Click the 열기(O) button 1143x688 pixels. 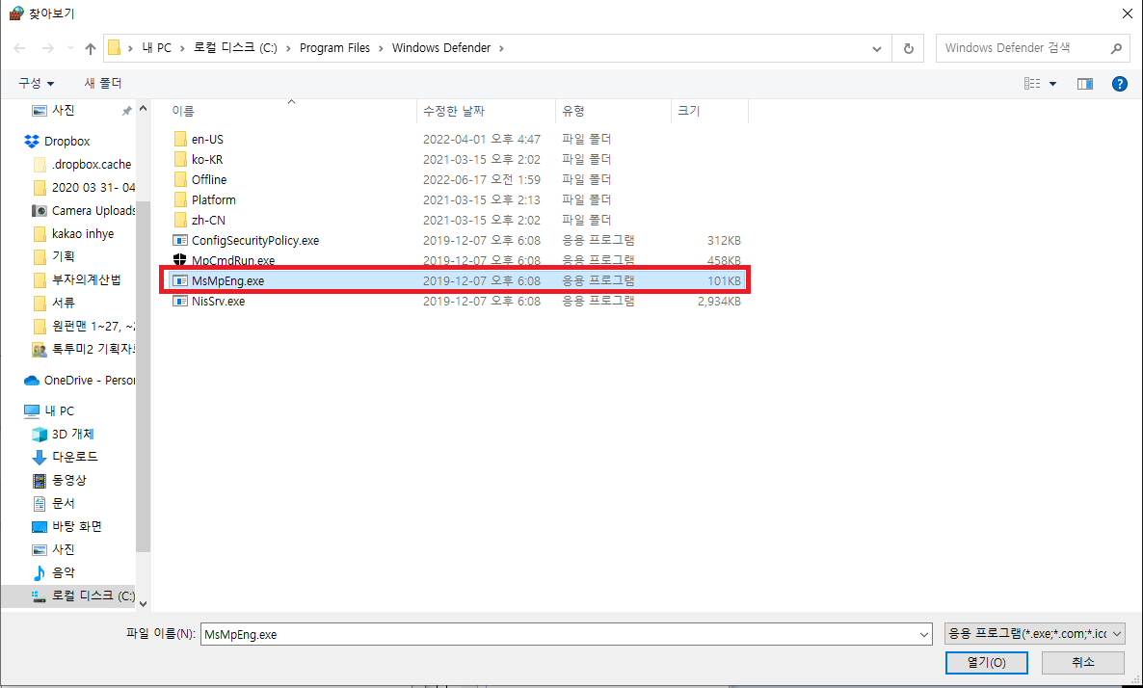point(986,662)
